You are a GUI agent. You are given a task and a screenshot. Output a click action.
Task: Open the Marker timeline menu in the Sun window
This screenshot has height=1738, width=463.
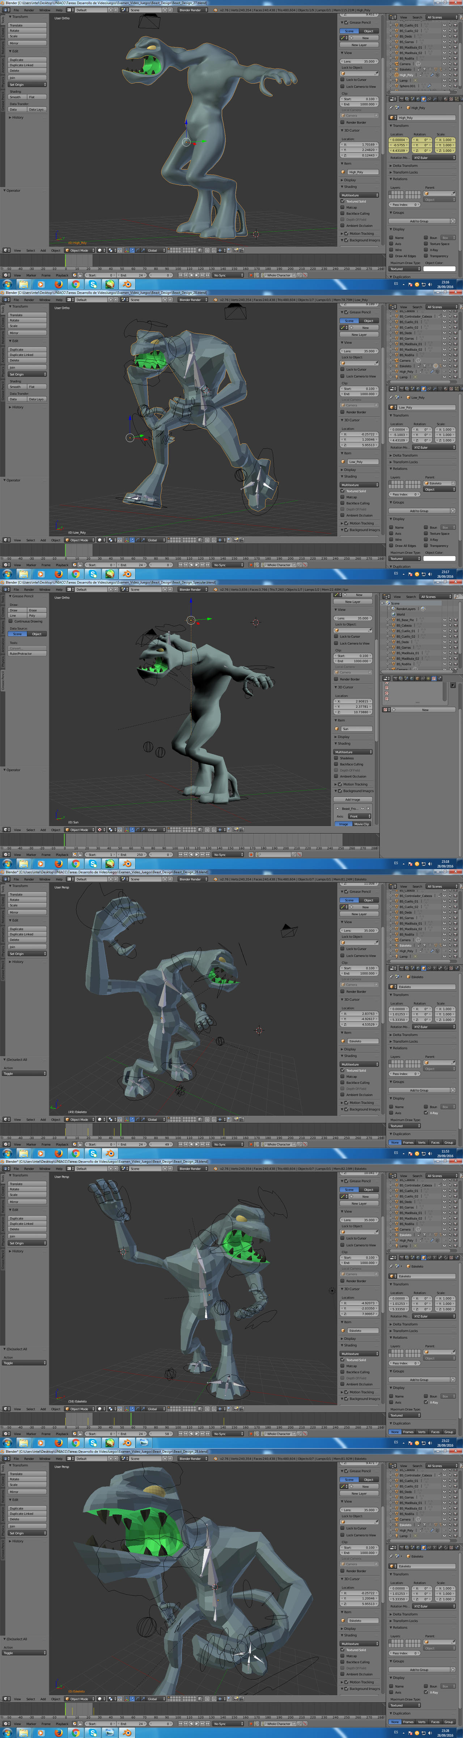31,855
